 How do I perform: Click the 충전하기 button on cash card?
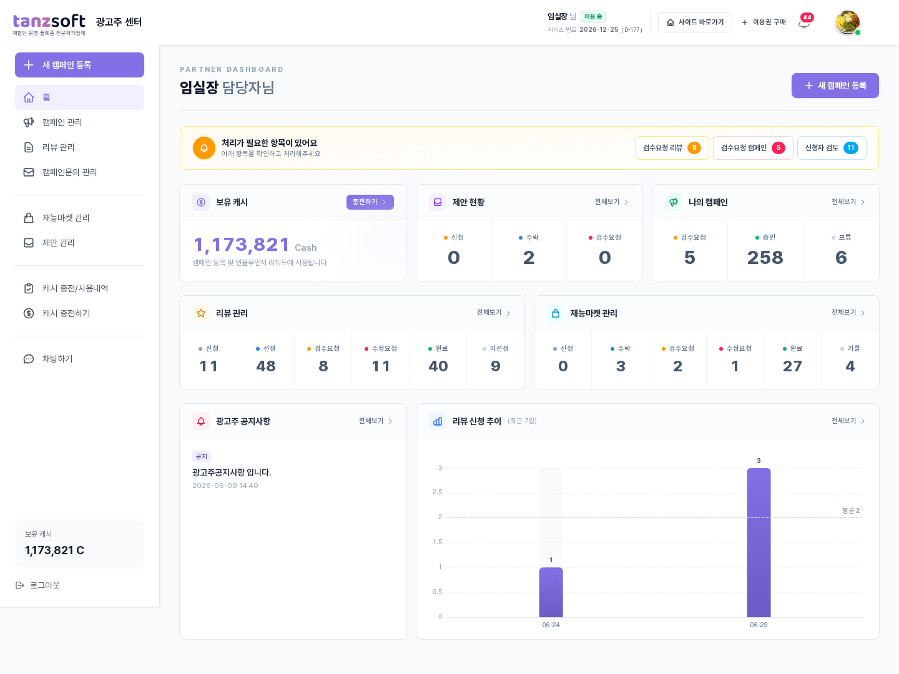[370, 202]
